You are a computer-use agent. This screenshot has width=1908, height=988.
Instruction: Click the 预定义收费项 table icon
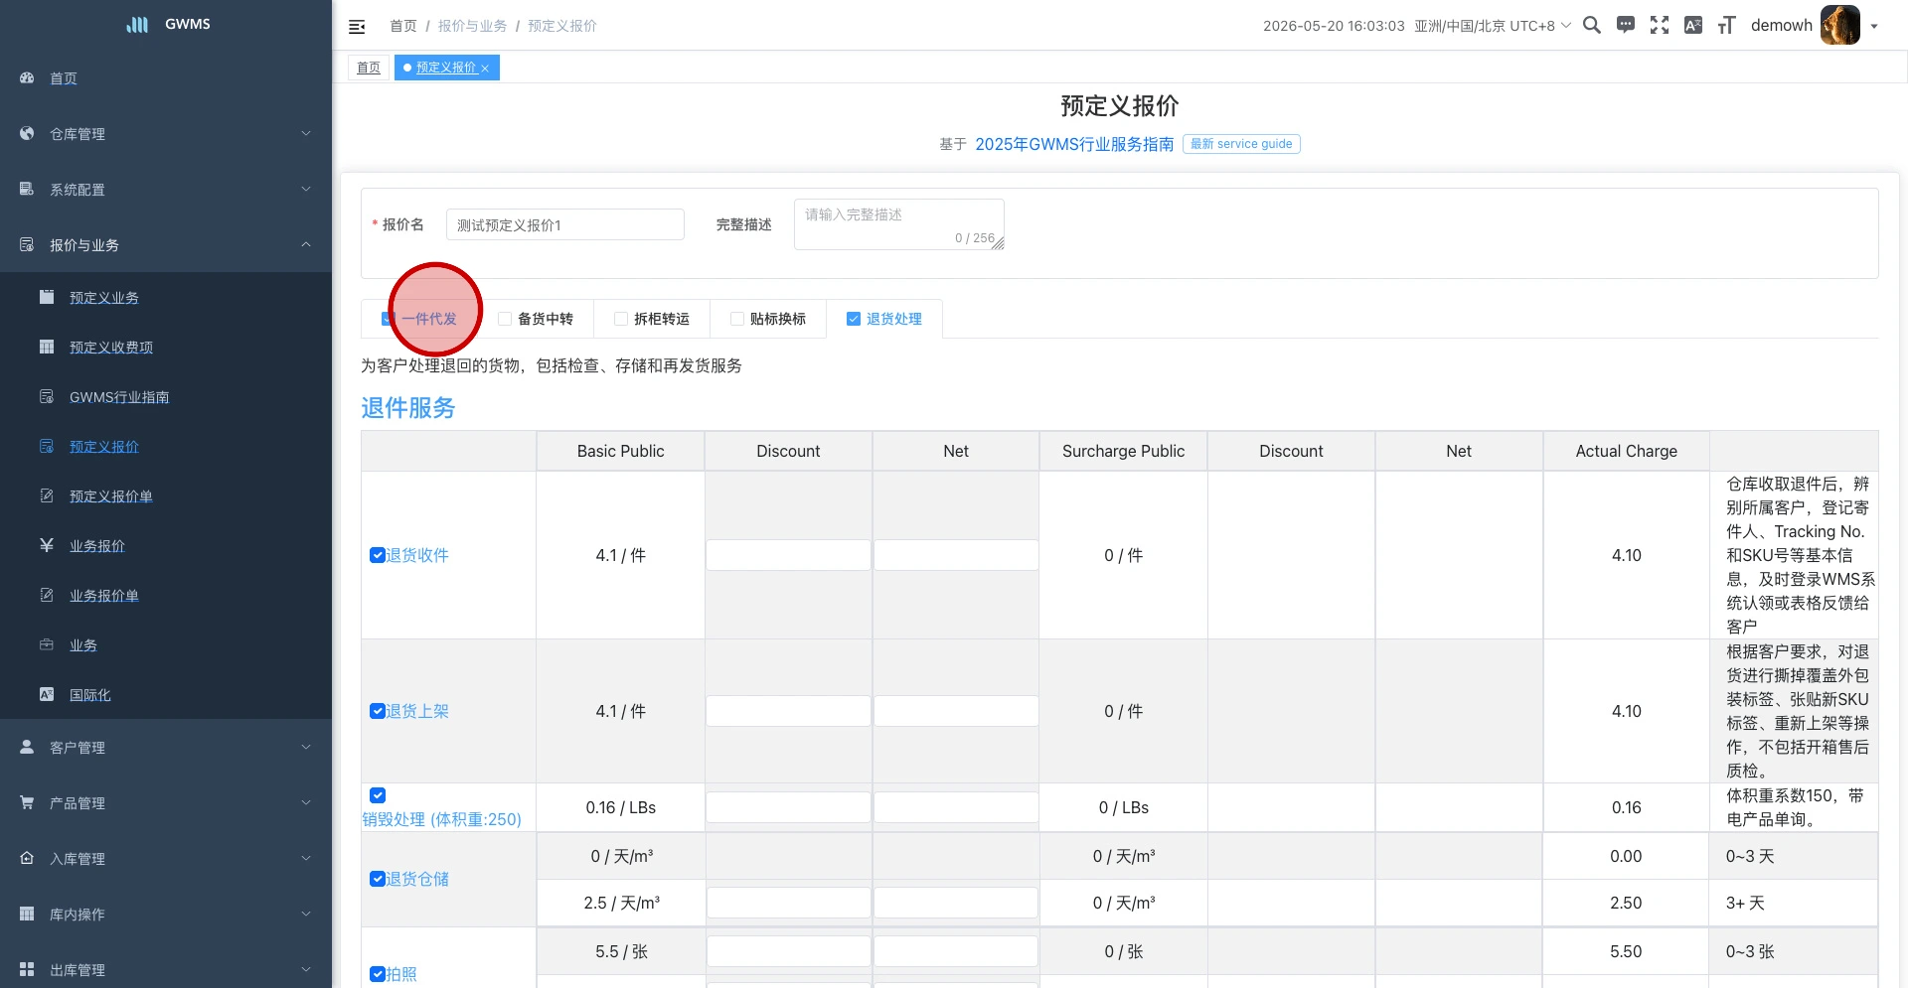point(47,347)
